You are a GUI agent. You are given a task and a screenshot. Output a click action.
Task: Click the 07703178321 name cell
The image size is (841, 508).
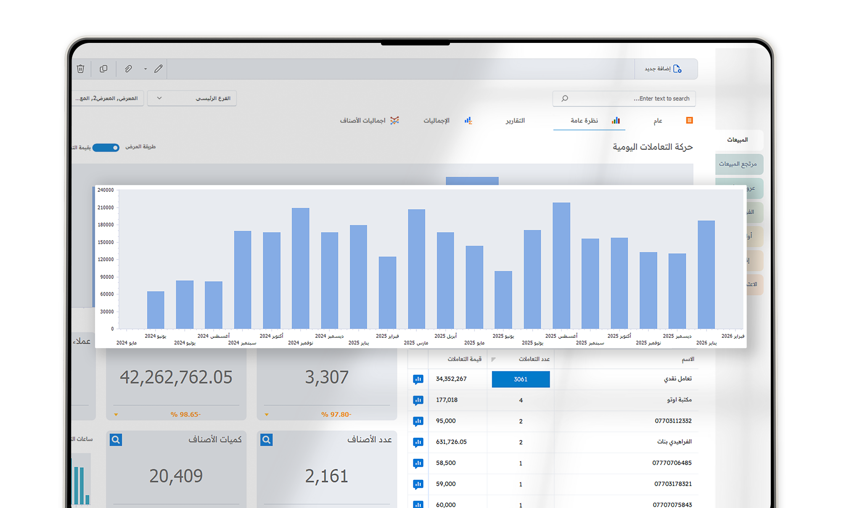pos(673,484)
